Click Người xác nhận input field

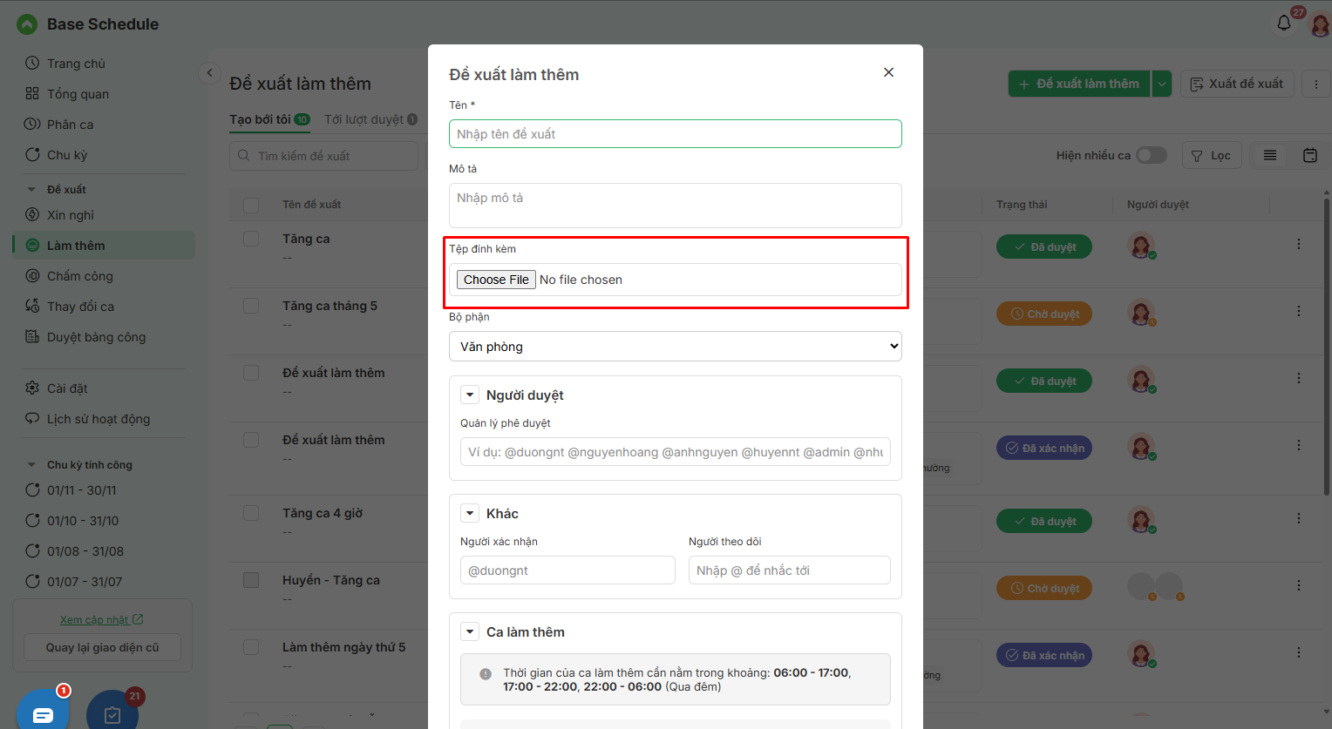567,570
